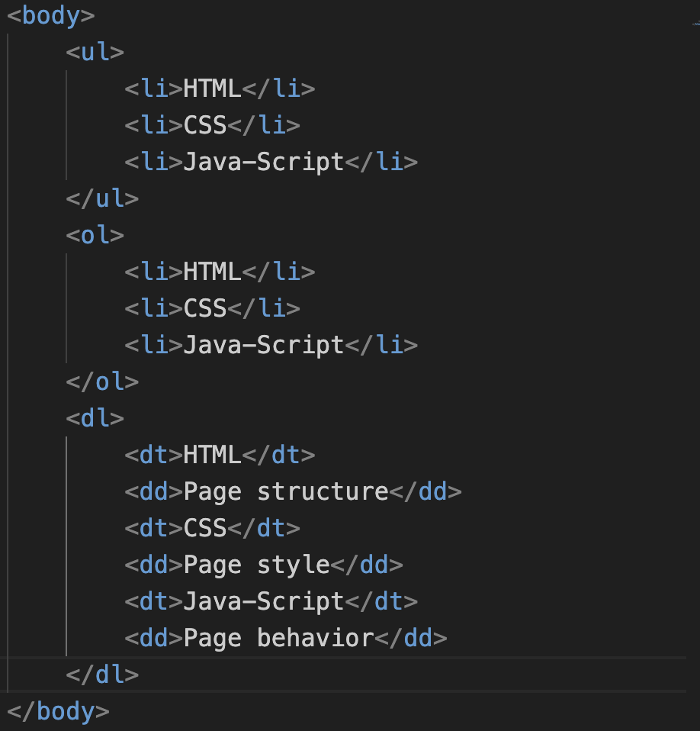Click Java-Script term in dt element
Screen dimensions: 700x731
264,601
